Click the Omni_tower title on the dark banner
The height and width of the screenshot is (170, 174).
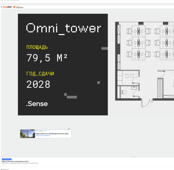point(64,28)
